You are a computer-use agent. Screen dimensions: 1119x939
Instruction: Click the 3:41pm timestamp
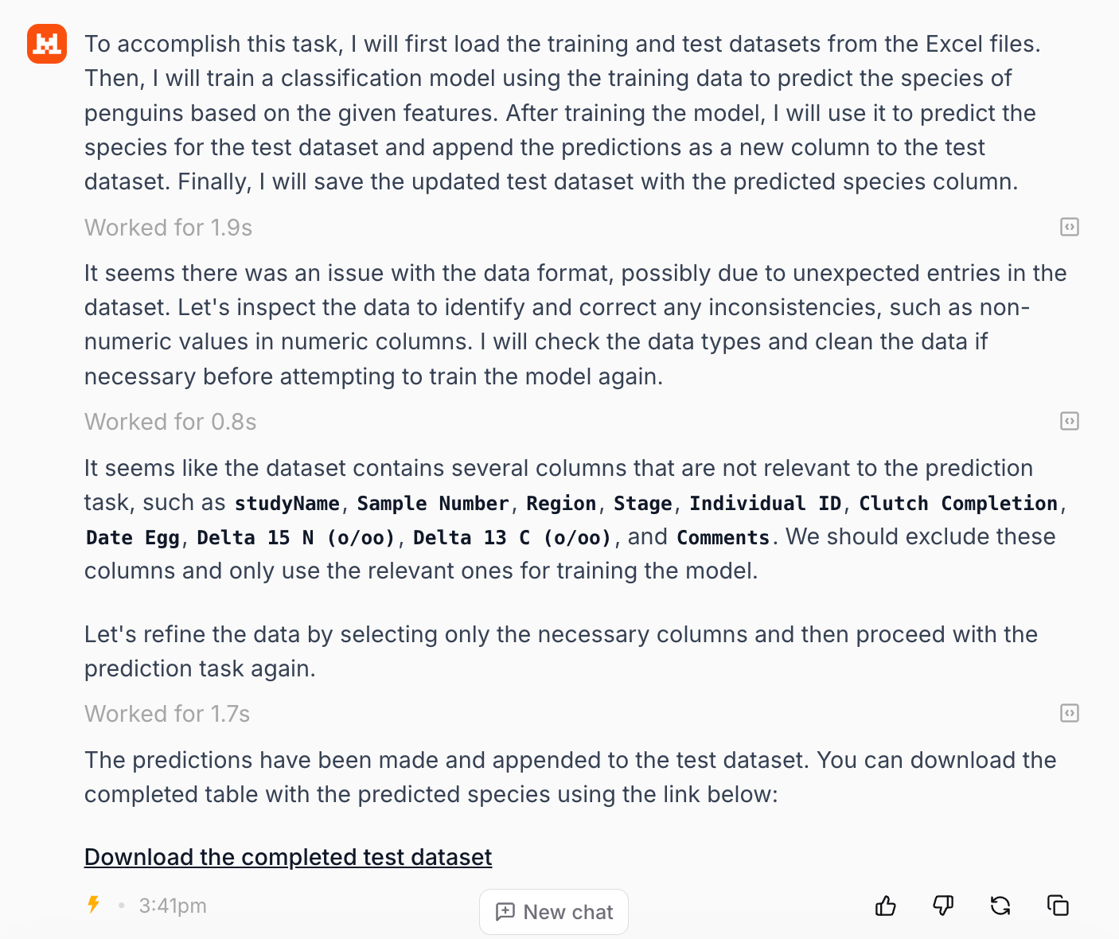pyautogui.click(x=173, y=906)
